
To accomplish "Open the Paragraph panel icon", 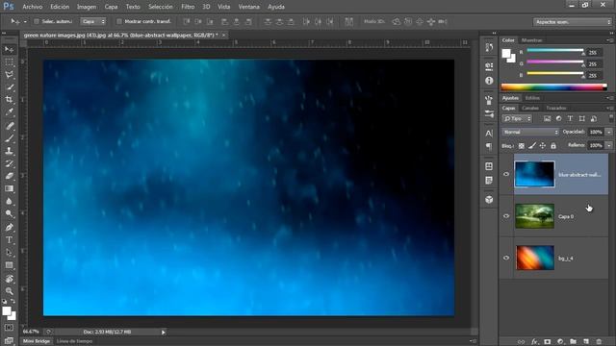I will tap(489, 147).
